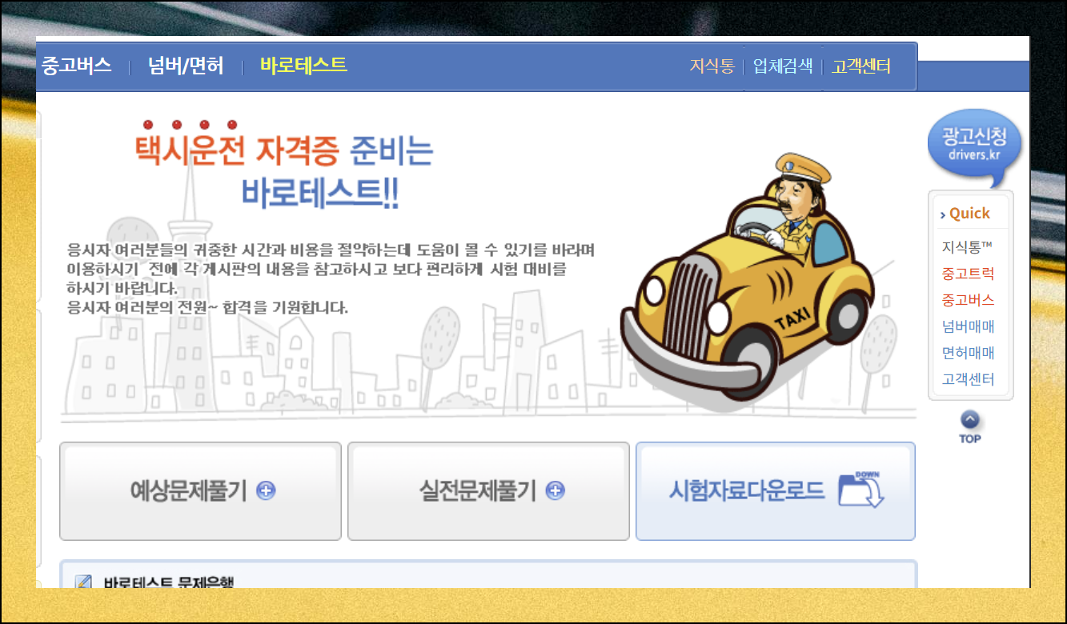Open 중고버스 in Quick menu
The image size is (1067, 624).
[968, 300]
